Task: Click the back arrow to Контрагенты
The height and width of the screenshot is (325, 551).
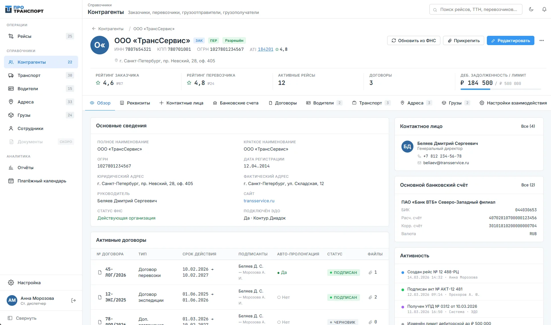Action: (94, 29)
